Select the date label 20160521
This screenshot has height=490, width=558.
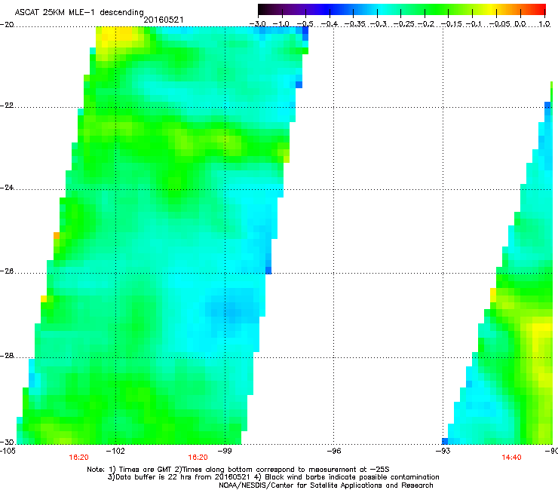164,20
